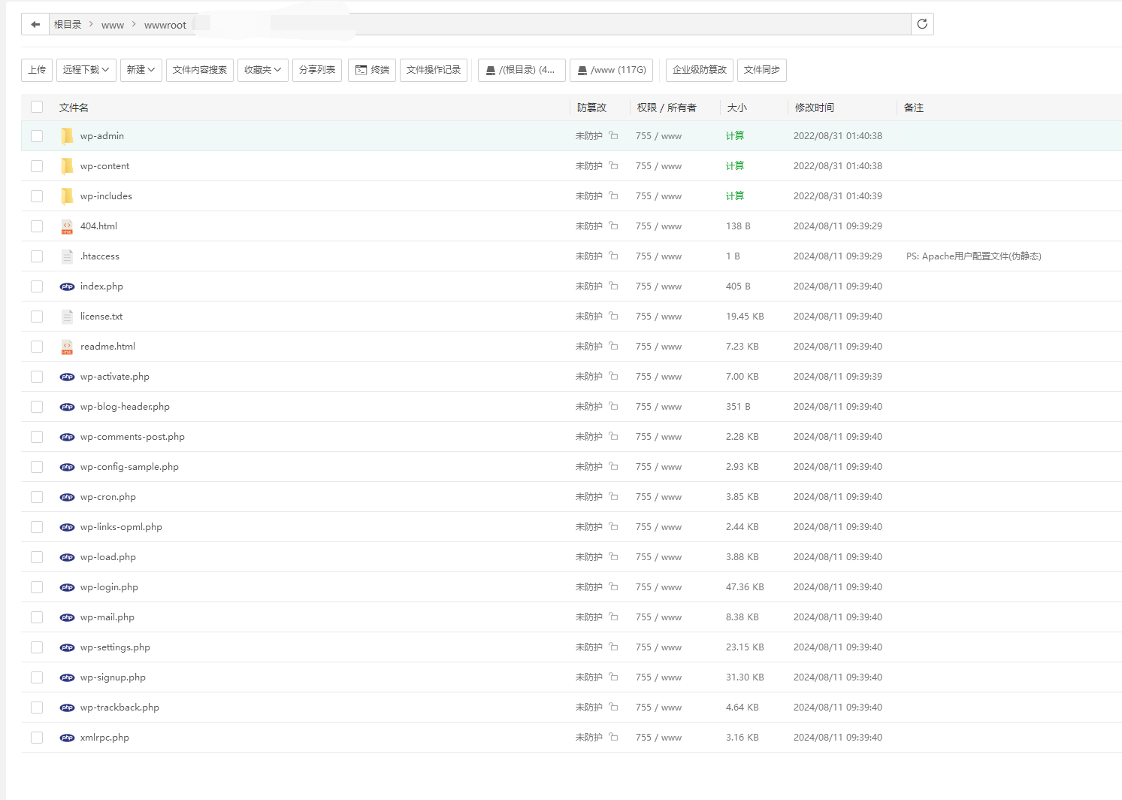Click the lock icon for wp-mail.php
This screenshot has height=800, width=1122.
[613, 617]
